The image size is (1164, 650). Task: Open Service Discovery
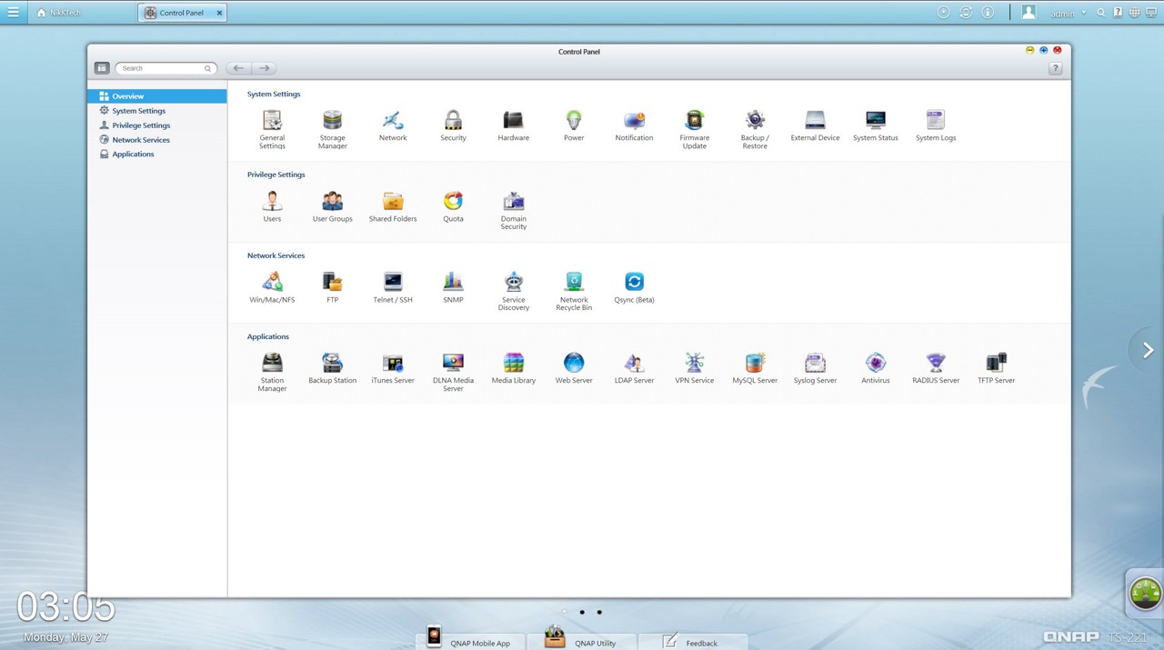click(x=514, y=290)
